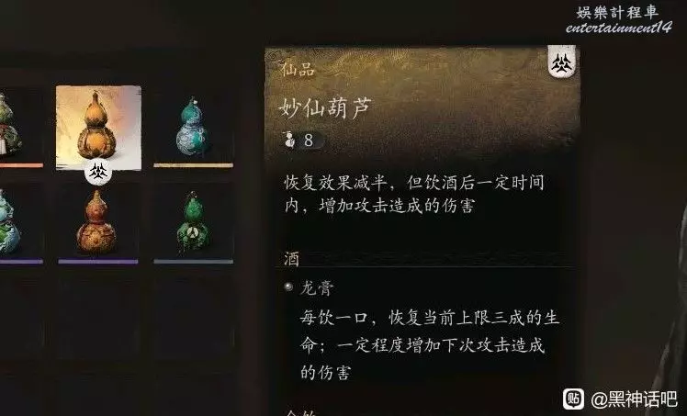Select the dark green gourd in second row

point(193,222)
